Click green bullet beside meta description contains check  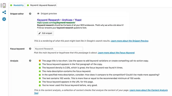tap(40, 71)
